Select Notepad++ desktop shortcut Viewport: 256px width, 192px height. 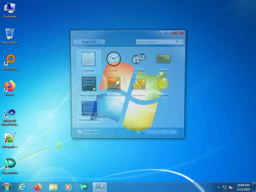(x=10, y=140)
